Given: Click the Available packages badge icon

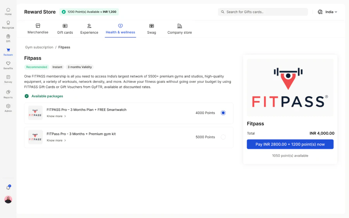Looking at the screenshot, I should pyautogui.click(x=27, y=96).
